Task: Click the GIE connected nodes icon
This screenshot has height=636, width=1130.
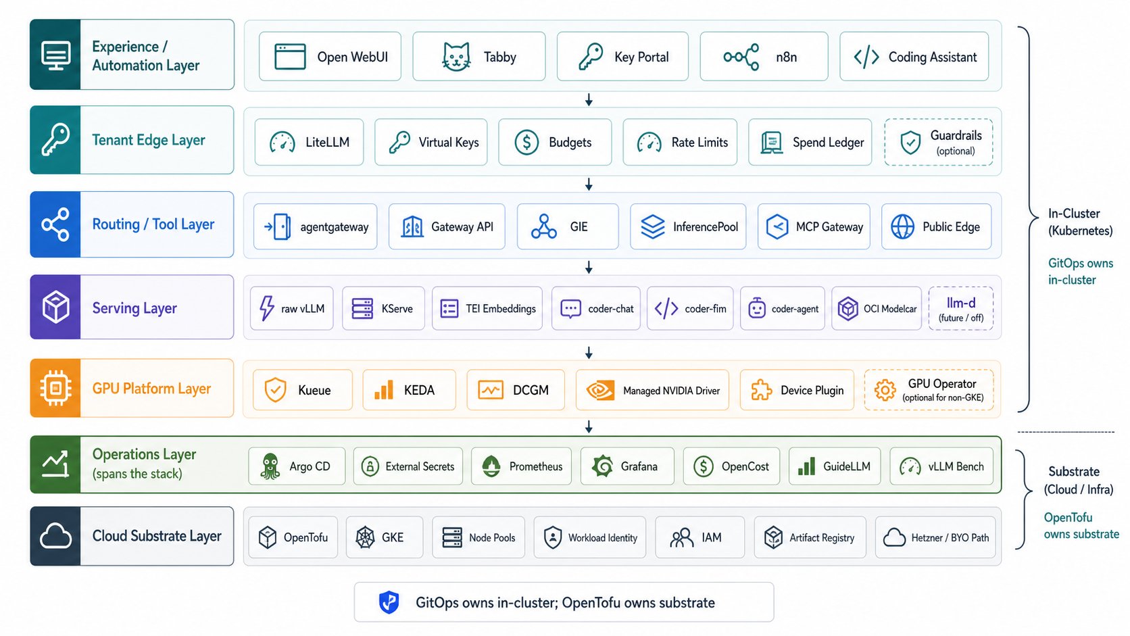Action: (x=543, y=226)
